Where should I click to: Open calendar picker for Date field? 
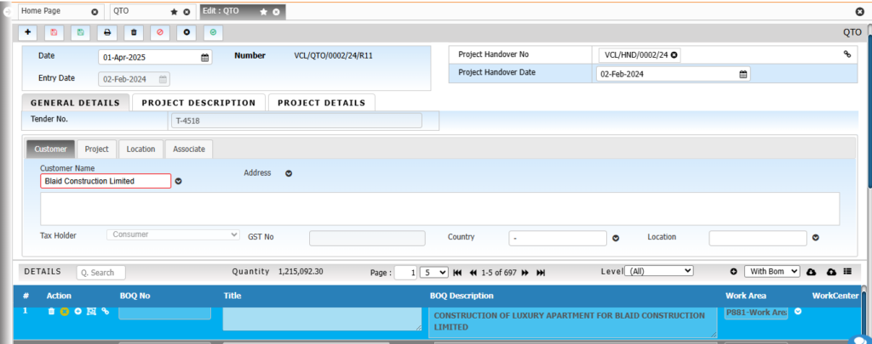tap(204, 58)
